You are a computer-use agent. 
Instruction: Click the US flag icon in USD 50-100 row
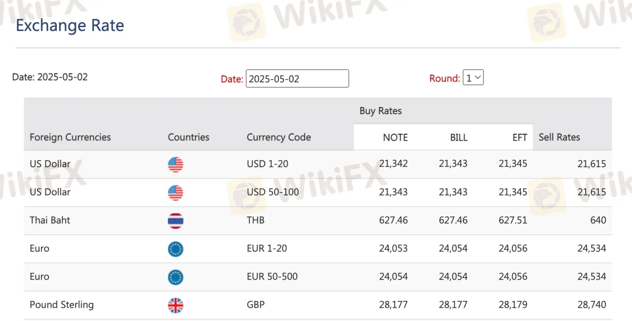coord(175,192)
